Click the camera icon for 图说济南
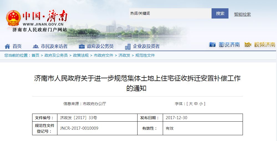This screenshot has height=141, width=277. 212,45
